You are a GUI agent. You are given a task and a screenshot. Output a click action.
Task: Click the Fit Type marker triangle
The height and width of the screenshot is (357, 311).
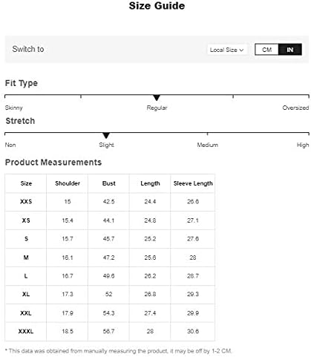157,98
